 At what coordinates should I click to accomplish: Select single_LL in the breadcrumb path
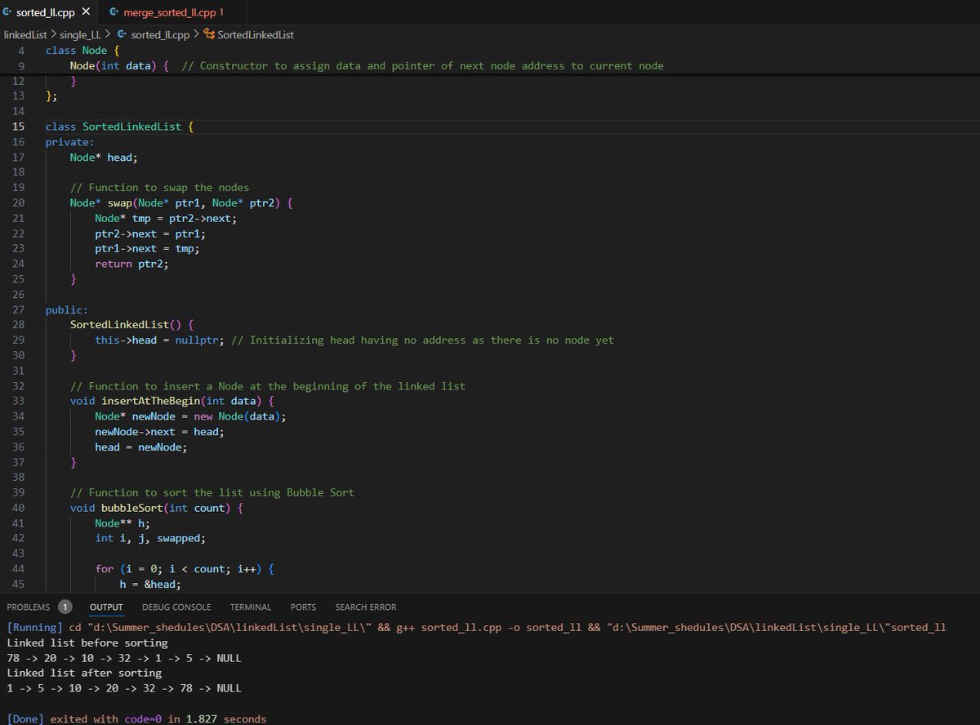(81, 35)
